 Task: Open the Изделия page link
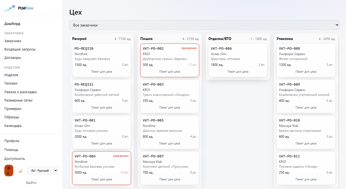(x=11, y=75)
